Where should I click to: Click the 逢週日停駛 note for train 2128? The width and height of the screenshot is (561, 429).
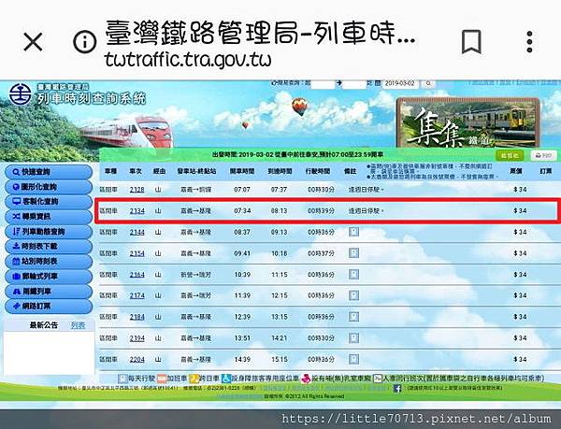[366, 190]
